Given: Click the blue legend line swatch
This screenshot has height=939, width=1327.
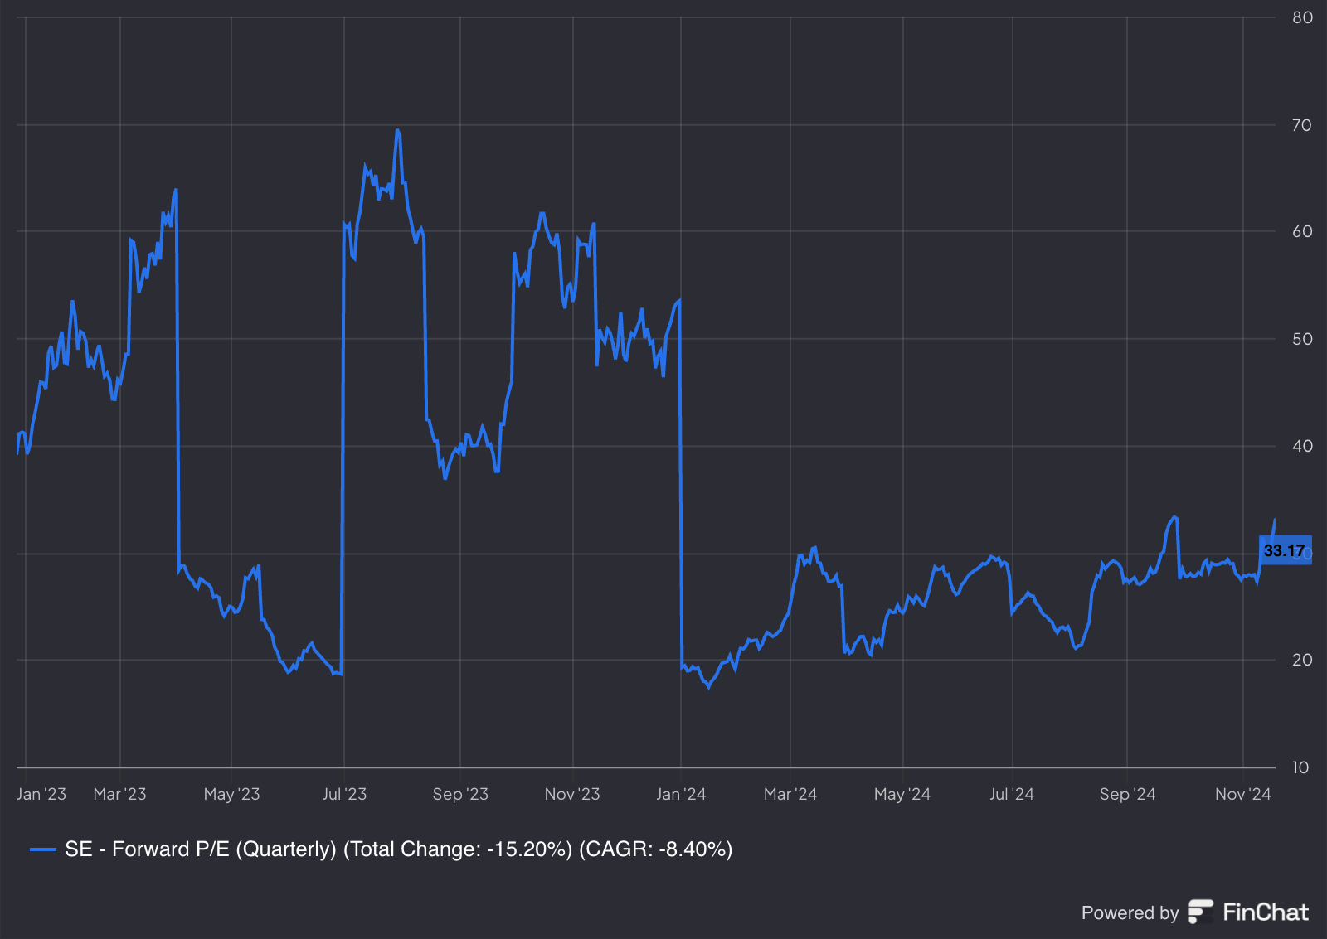Looking at the screenshot, I should 43,849.
